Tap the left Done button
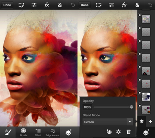The image size is (155, 138). click(7, 5)
